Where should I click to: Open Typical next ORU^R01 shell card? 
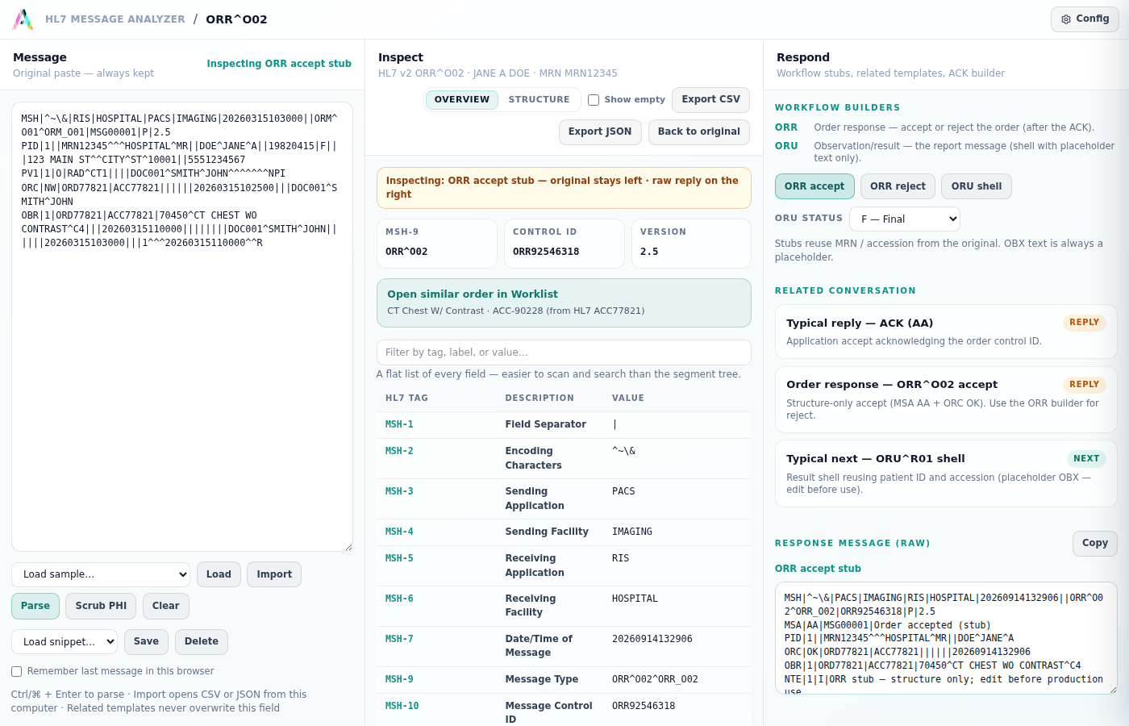[x=946, y=474]
